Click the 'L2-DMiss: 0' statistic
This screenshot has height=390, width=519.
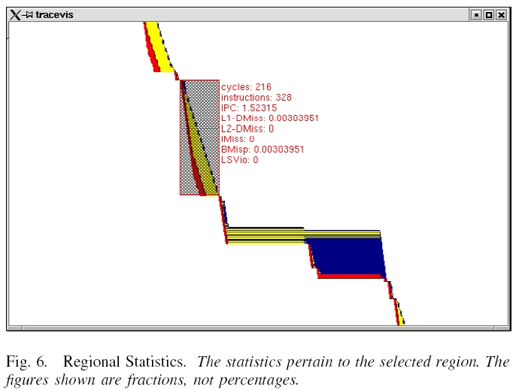coord(247,128)
